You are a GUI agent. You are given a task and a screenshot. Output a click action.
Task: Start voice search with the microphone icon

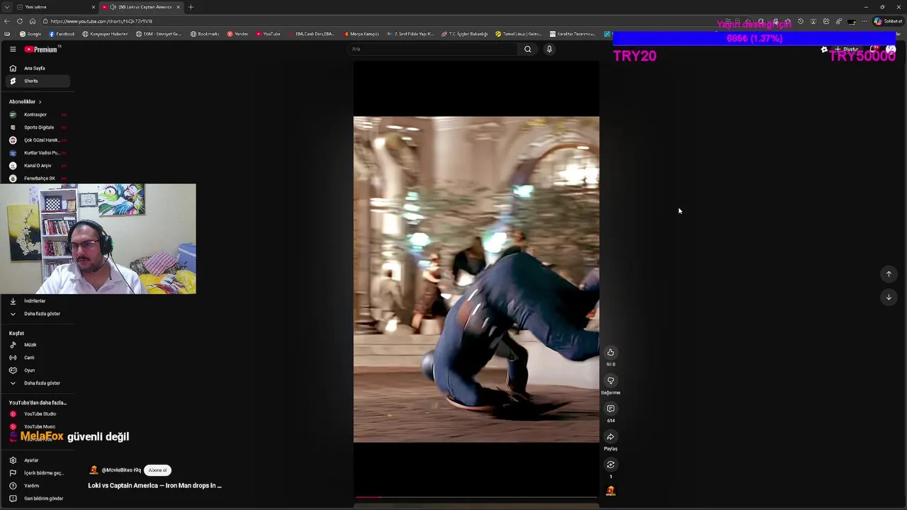click(549, 49)
